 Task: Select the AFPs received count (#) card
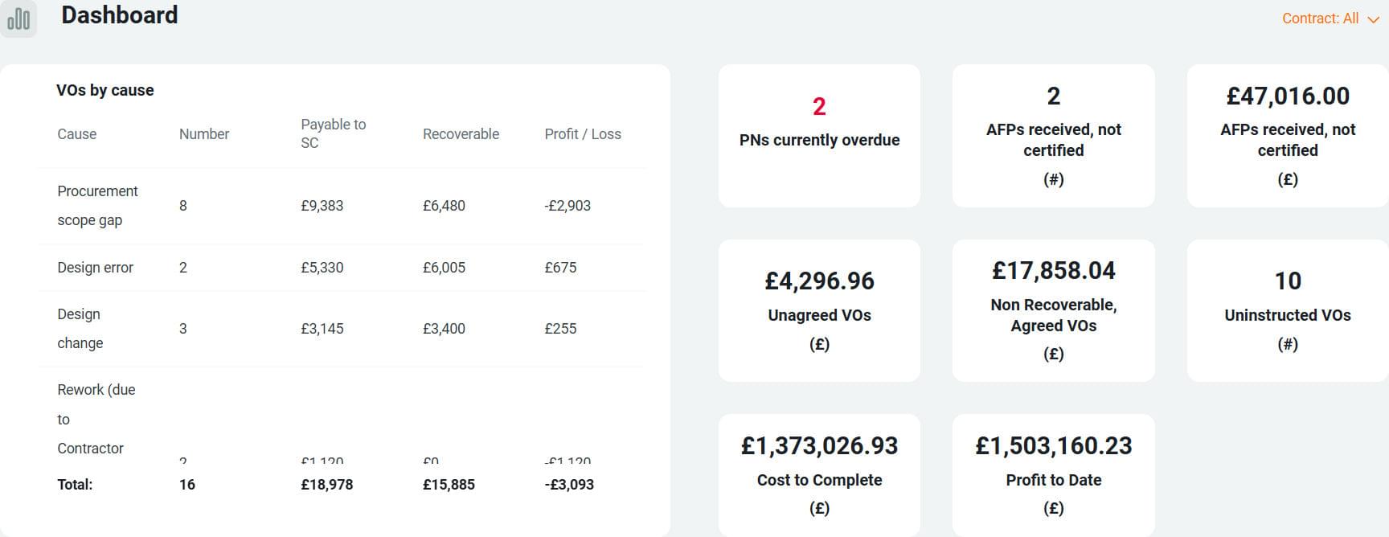1053,135
